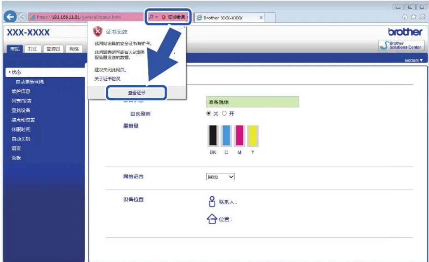Click the magenta M toner level bar
The image size is (429, 262).
click(x=239, y=136)
